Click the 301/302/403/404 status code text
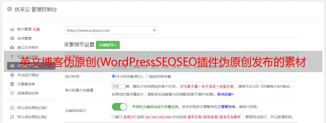The image size is (326, 123). pos(158,117)
